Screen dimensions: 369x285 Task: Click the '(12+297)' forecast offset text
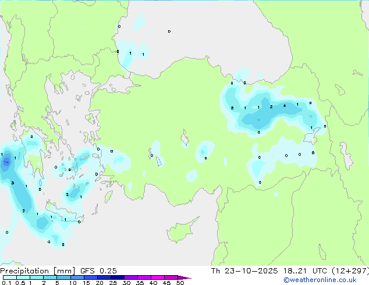pyautogui.click(x=350, y=271)
